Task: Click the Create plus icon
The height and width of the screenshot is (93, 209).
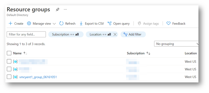Action: click(10, 23)
